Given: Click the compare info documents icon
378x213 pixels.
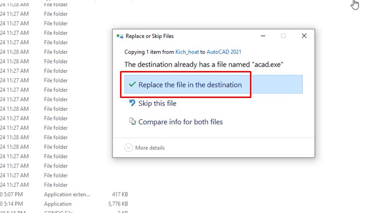Looking at the screenshot, I should (x=132, y=122).
